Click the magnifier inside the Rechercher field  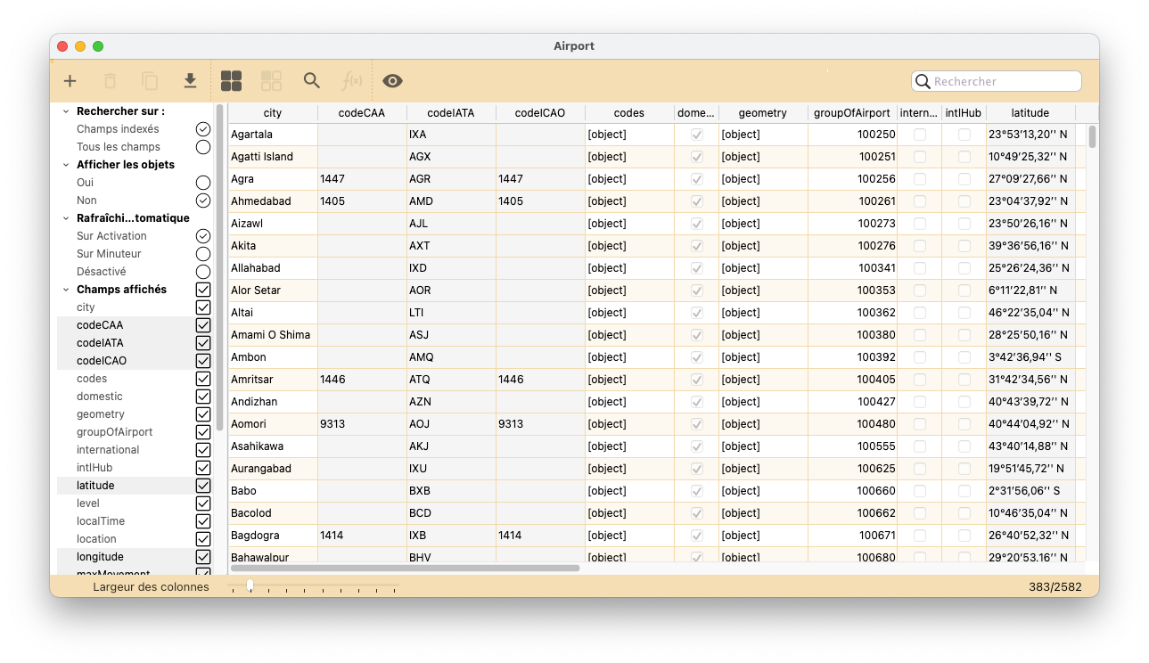click(923, 81)
